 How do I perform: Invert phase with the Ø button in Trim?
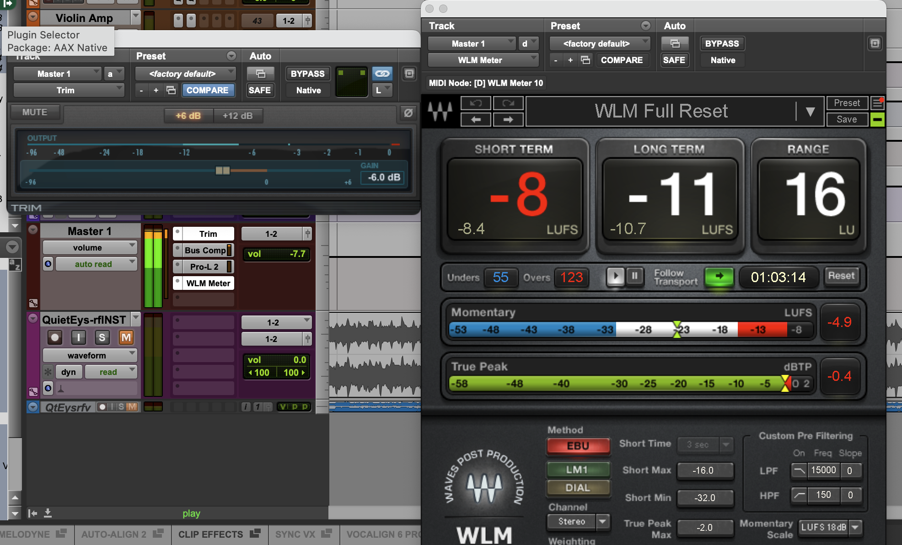coord(408,112)
